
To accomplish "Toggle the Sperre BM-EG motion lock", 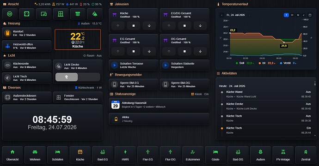I will click(x=134, y=84).
